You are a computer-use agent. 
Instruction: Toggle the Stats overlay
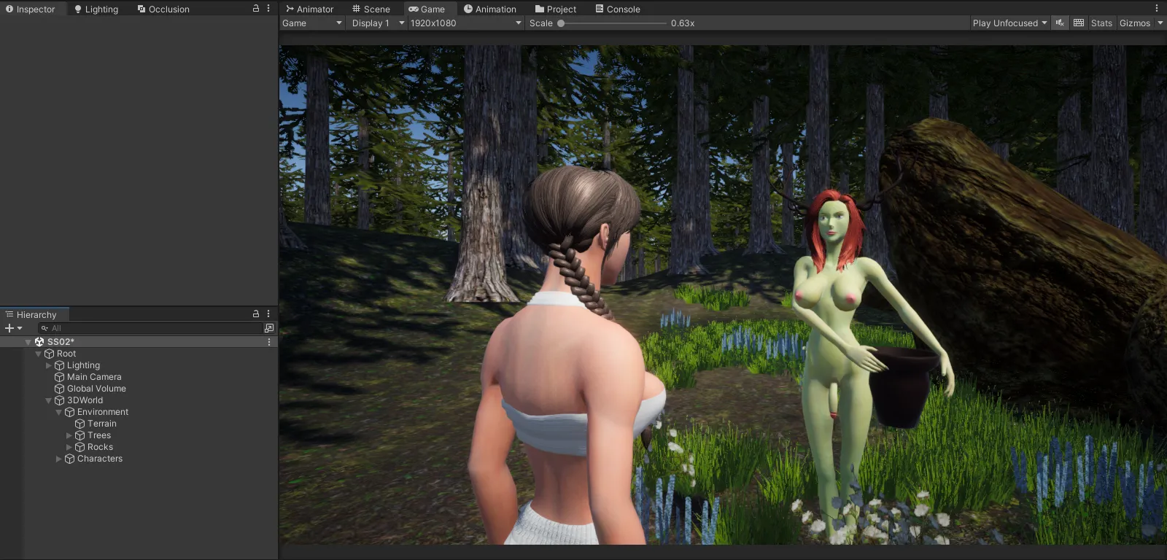click(1101, 23)
